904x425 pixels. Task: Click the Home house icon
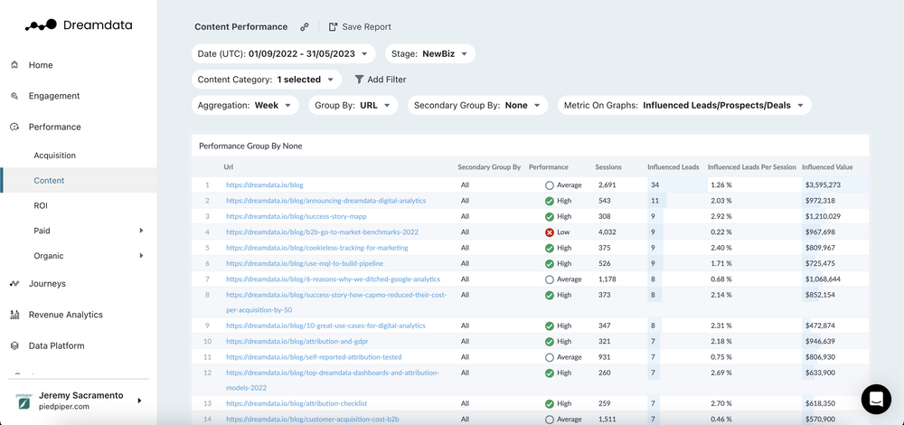pyautogui.click(x=15, y=65)
